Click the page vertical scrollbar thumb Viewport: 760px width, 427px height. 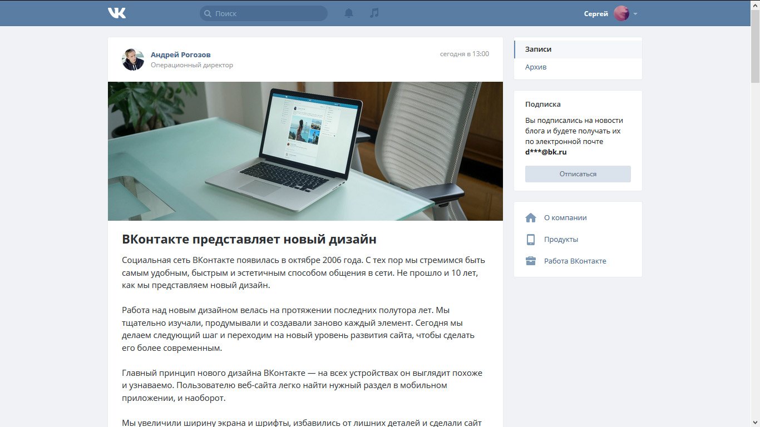coord(755,46)
